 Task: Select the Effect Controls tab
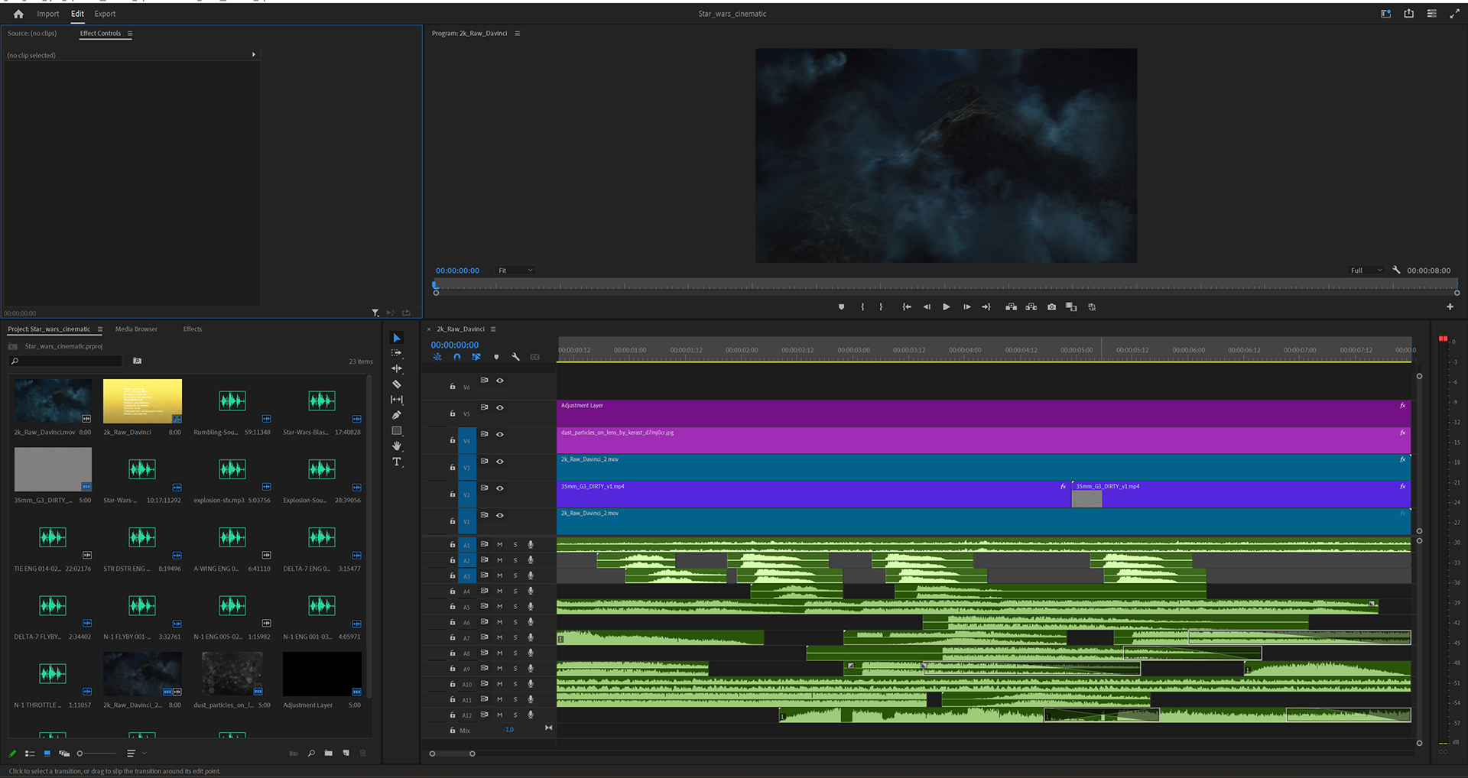coord(100,34)
